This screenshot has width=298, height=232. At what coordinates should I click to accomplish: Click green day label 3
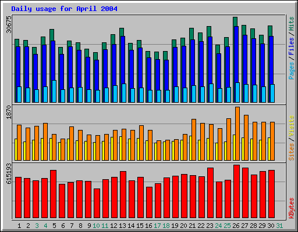(37, 226)
